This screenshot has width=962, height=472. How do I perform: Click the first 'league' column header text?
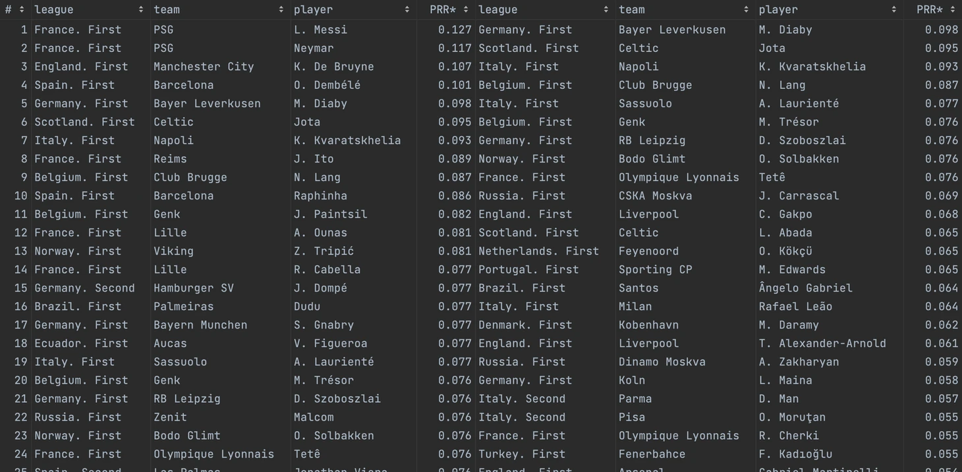pos(53,10)
